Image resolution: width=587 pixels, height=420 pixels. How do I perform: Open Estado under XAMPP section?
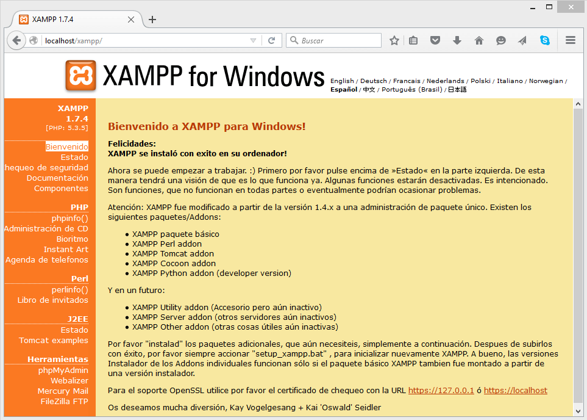pos(74,157)
